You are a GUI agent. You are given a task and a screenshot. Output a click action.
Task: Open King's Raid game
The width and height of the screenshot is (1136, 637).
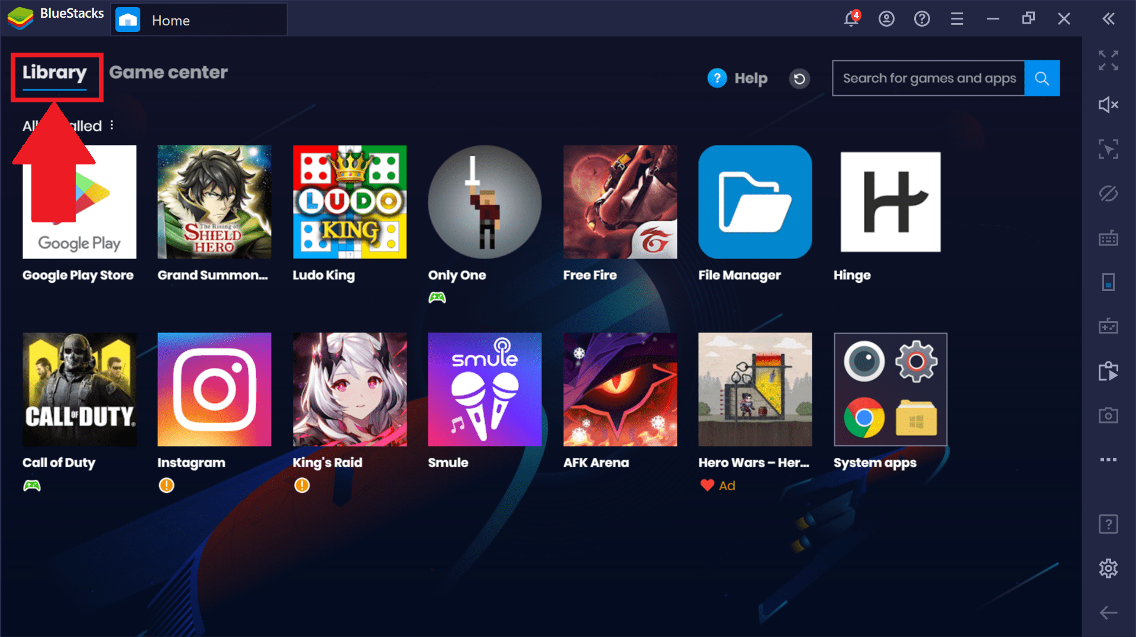click(350, 389)
